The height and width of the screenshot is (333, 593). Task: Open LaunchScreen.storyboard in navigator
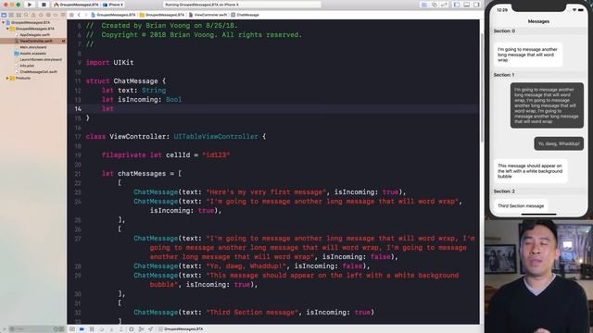(x=41, y=59)
